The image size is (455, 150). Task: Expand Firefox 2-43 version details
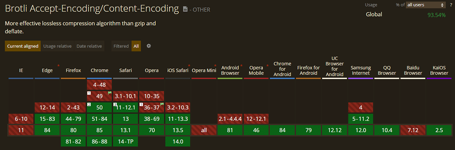pyautogui.click(x=73, y=108)
